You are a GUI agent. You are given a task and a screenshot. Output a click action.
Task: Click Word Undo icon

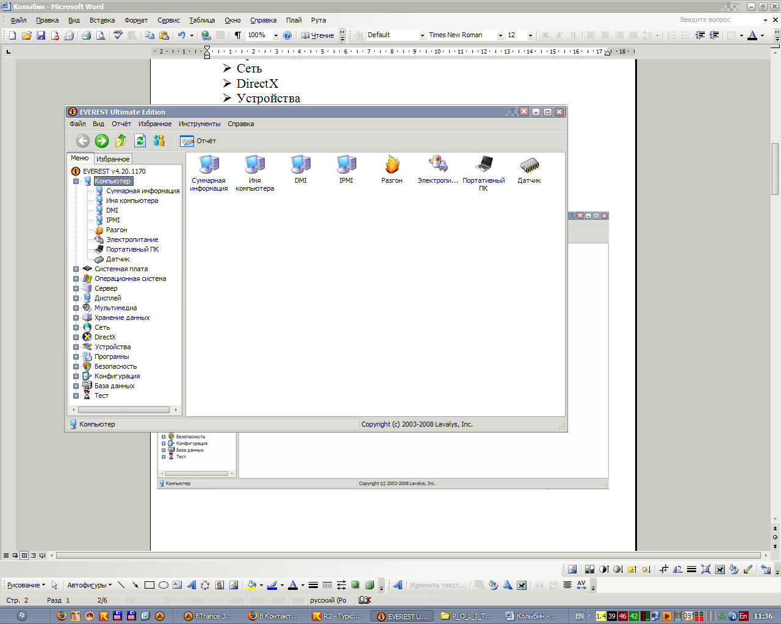181,35
